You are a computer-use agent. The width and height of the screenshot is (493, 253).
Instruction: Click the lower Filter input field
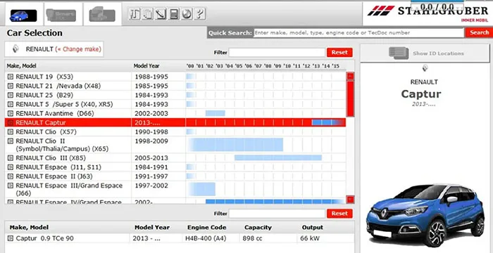277,214
